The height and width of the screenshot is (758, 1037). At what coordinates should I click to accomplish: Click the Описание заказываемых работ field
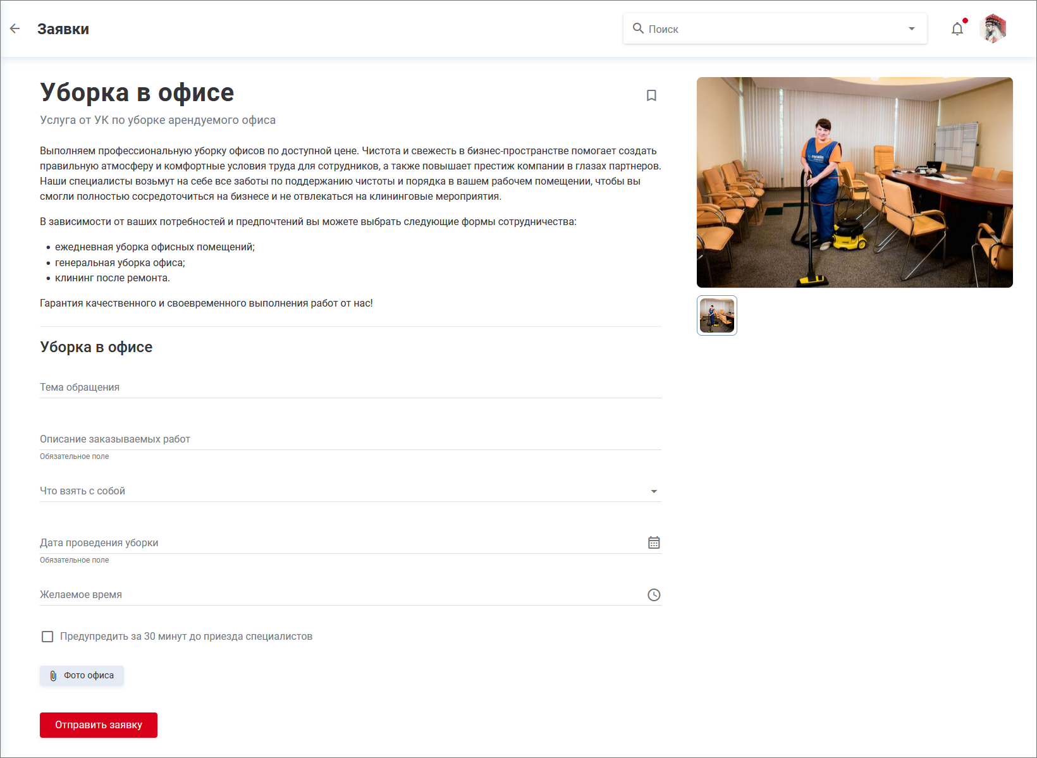tap(341, 439)
